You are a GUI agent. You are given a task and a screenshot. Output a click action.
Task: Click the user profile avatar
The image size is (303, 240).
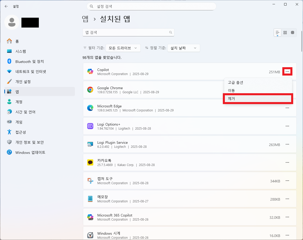coord(12,22)
